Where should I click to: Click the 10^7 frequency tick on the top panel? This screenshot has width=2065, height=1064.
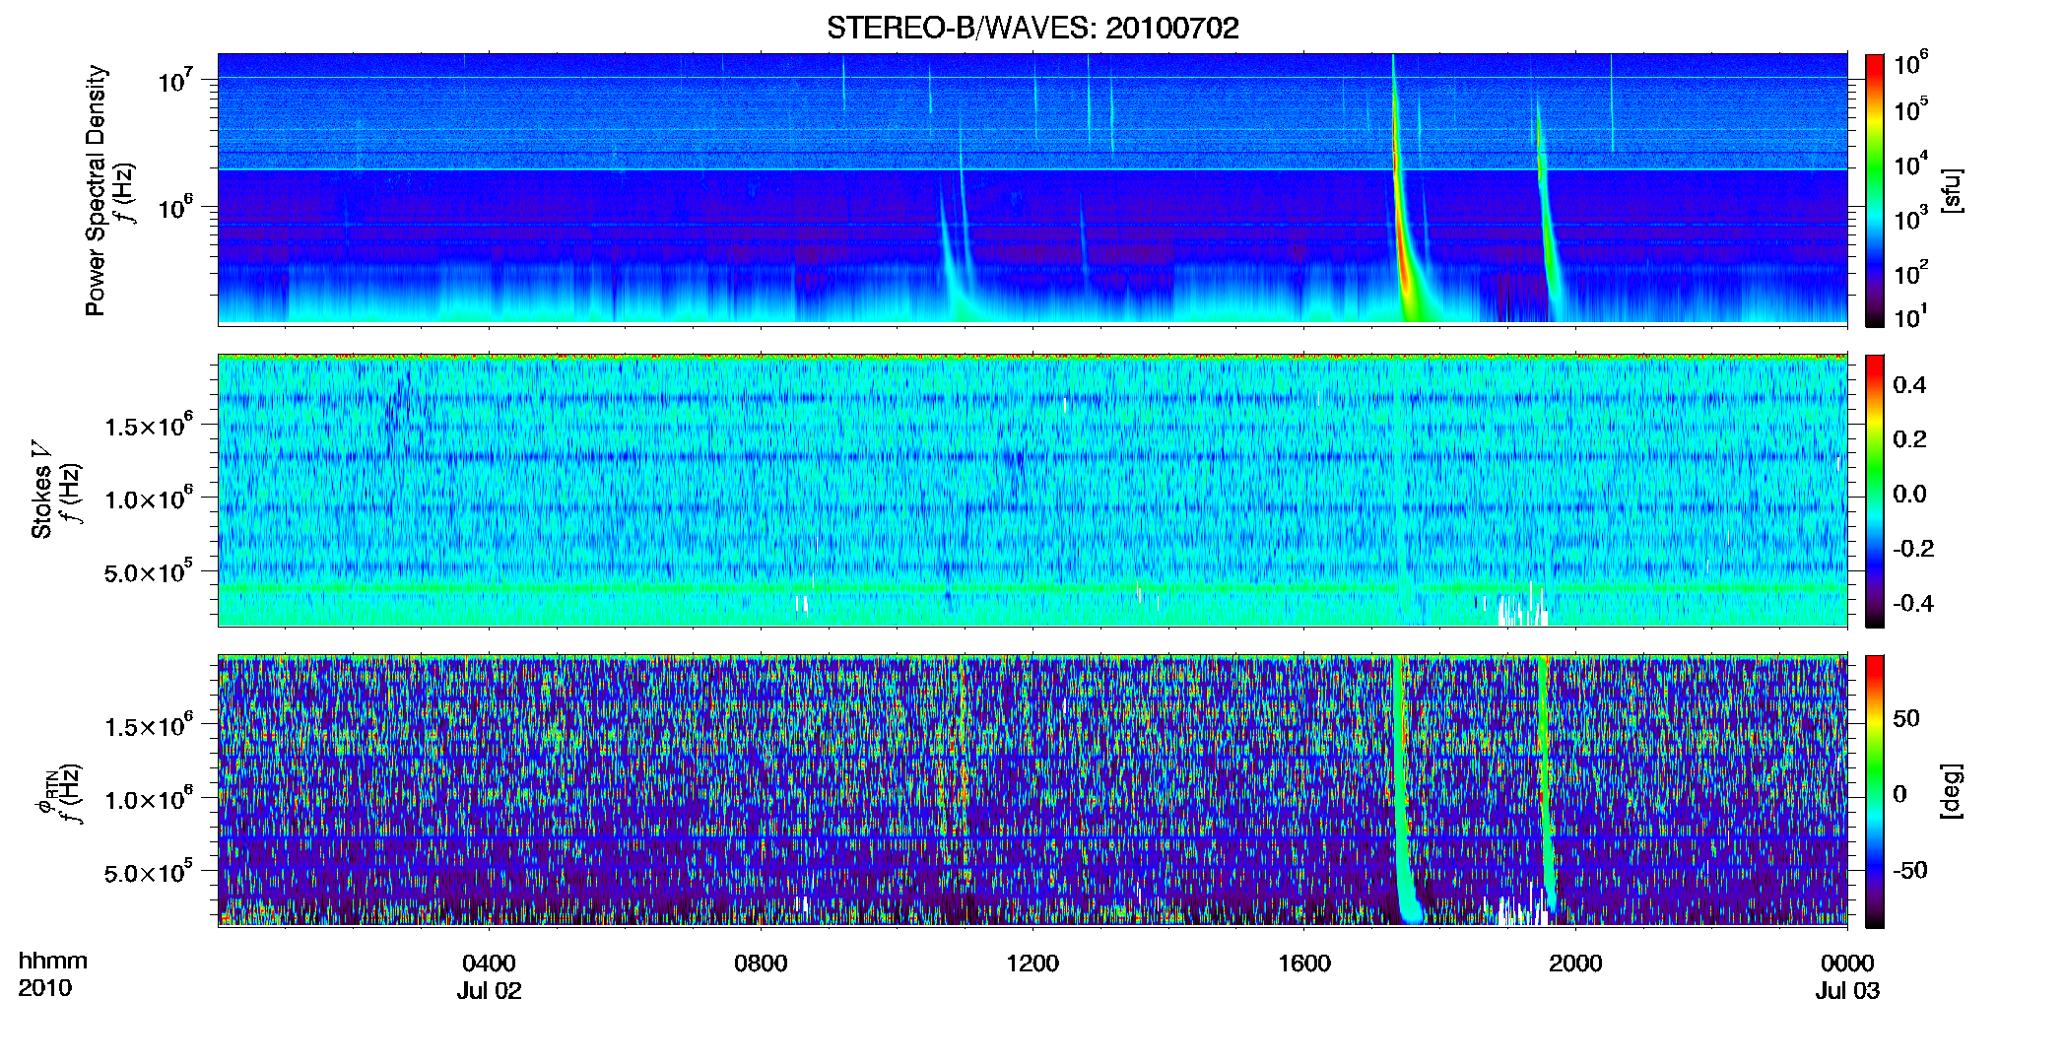(x=176, y=80)
